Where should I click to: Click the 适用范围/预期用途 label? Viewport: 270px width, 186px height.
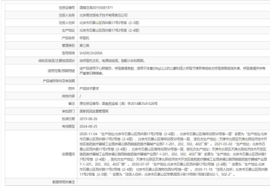pos(61,71)
